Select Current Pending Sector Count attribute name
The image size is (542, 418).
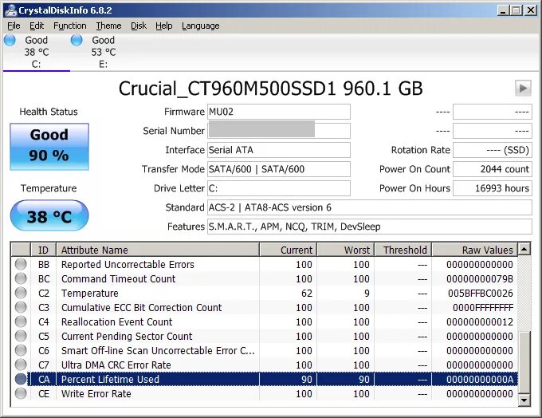(x=127, y=336)
